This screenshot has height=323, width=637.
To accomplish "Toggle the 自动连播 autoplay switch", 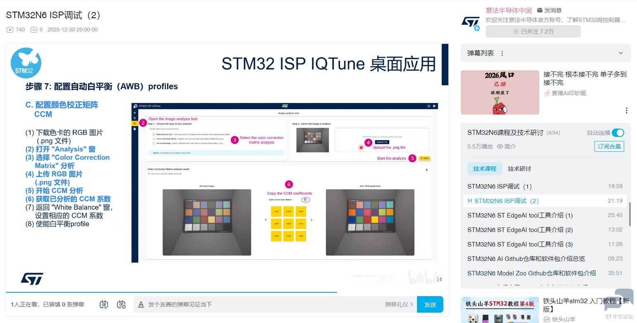I will click(618, 133).
